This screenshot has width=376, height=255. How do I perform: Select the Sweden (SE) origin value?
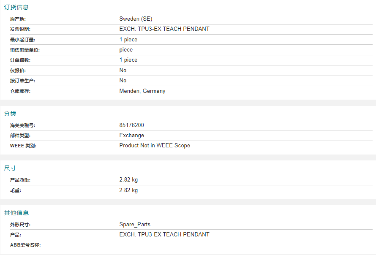click(136, 19)
